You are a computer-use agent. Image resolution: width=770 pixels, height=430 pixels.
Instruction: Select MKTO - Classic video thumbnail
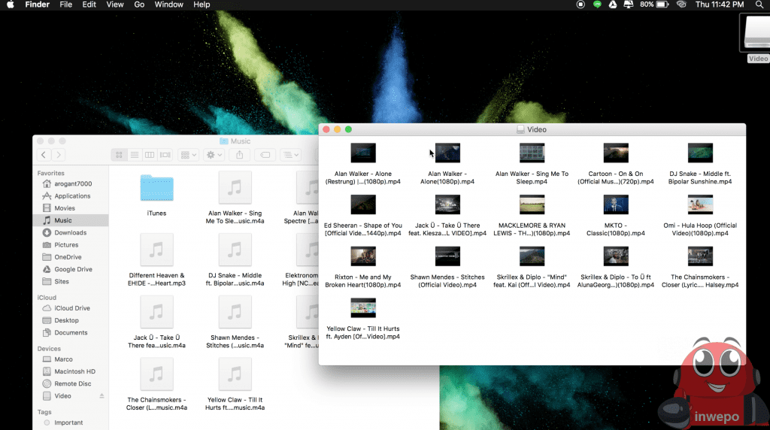click(616, 204)
